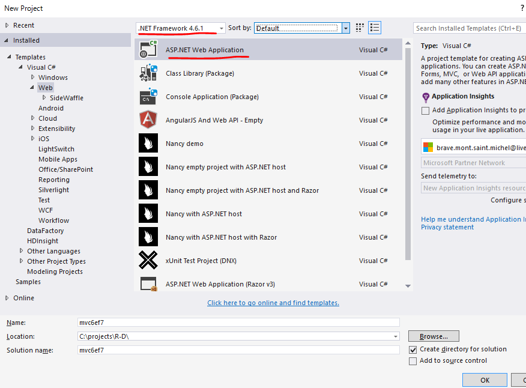Screen dimensions: 526x388
Task: Open the brave.mont.saint.michel account selector
Action: point(473,147)
